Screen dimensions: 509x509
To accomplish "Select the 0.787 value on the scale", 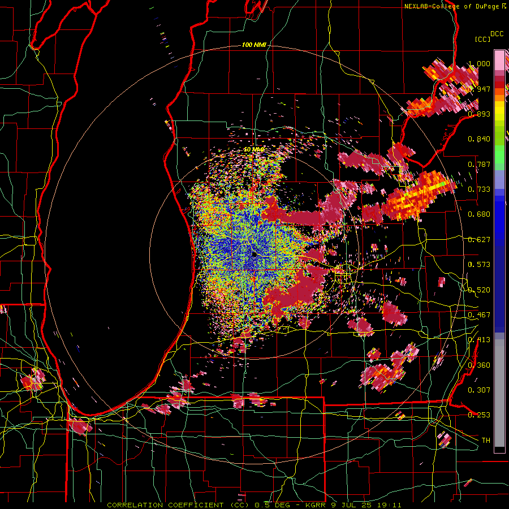I will point(479,164).
